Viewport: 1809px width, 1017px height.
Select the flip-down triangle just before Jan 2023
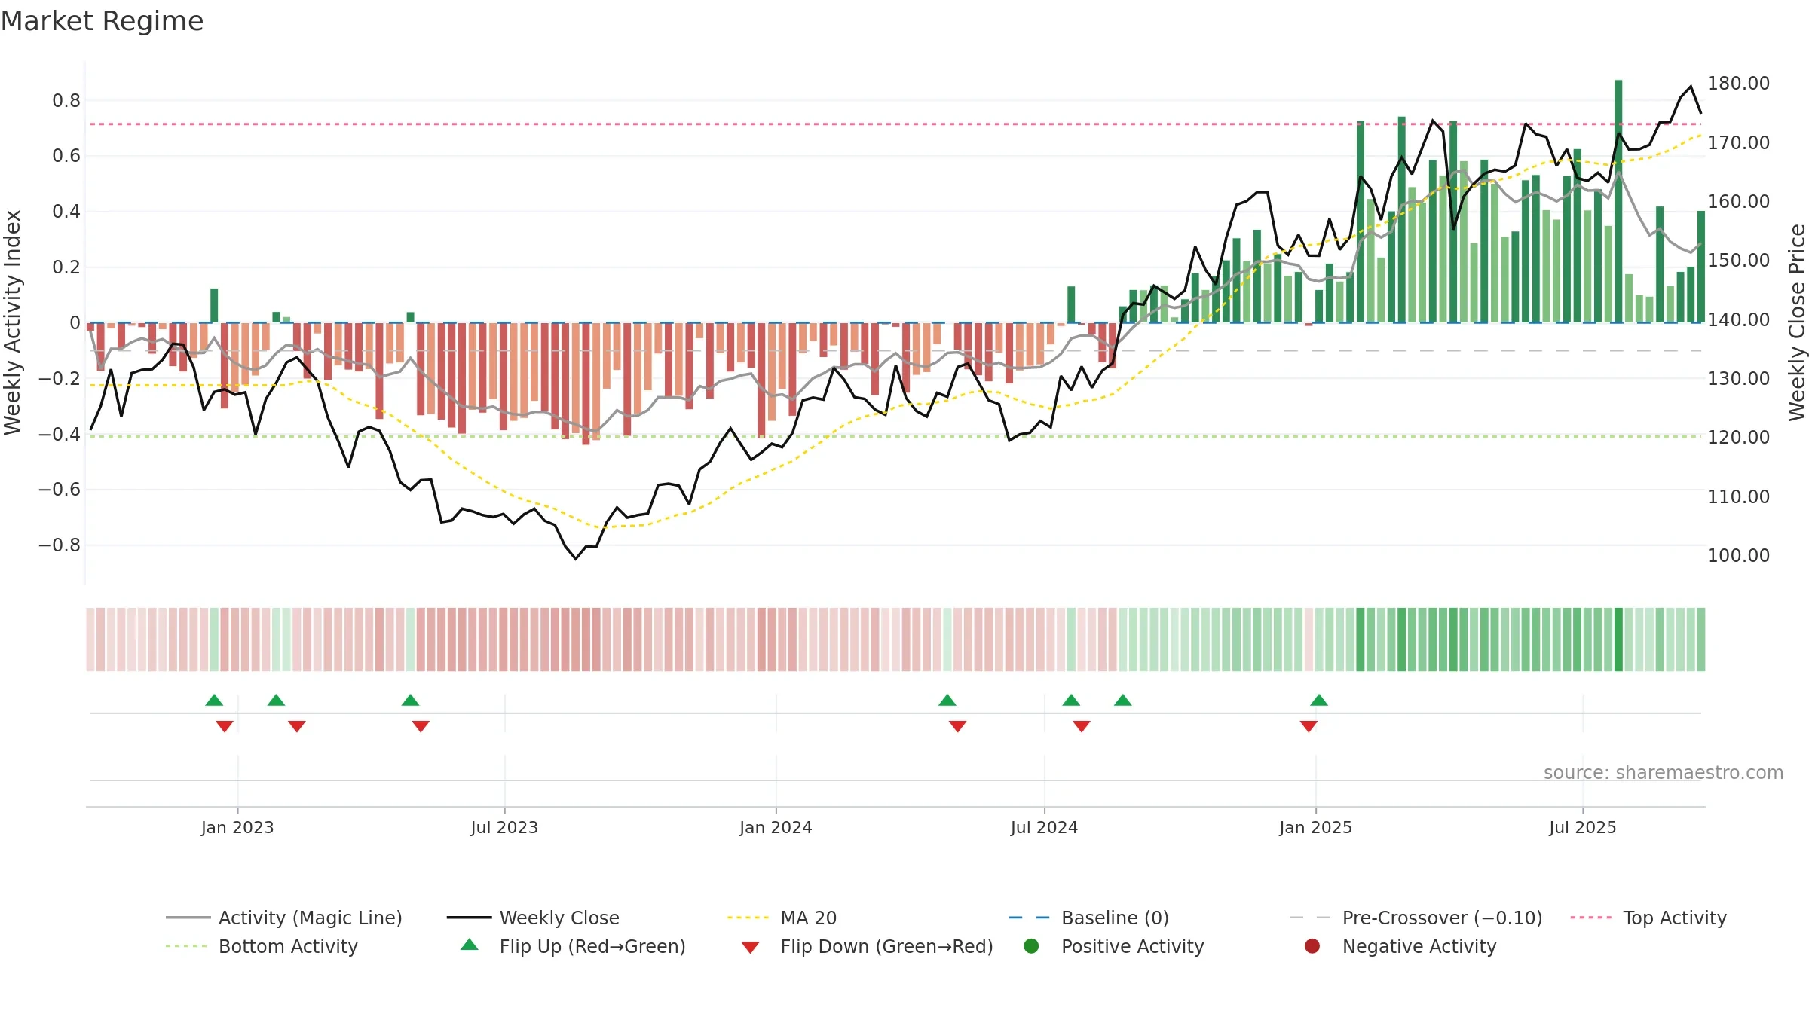click(x=225, y=726)
